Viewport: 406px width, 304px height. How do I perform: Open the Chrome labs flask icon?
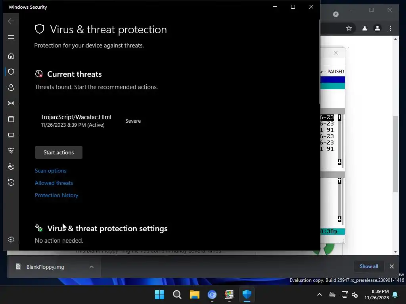365,28
